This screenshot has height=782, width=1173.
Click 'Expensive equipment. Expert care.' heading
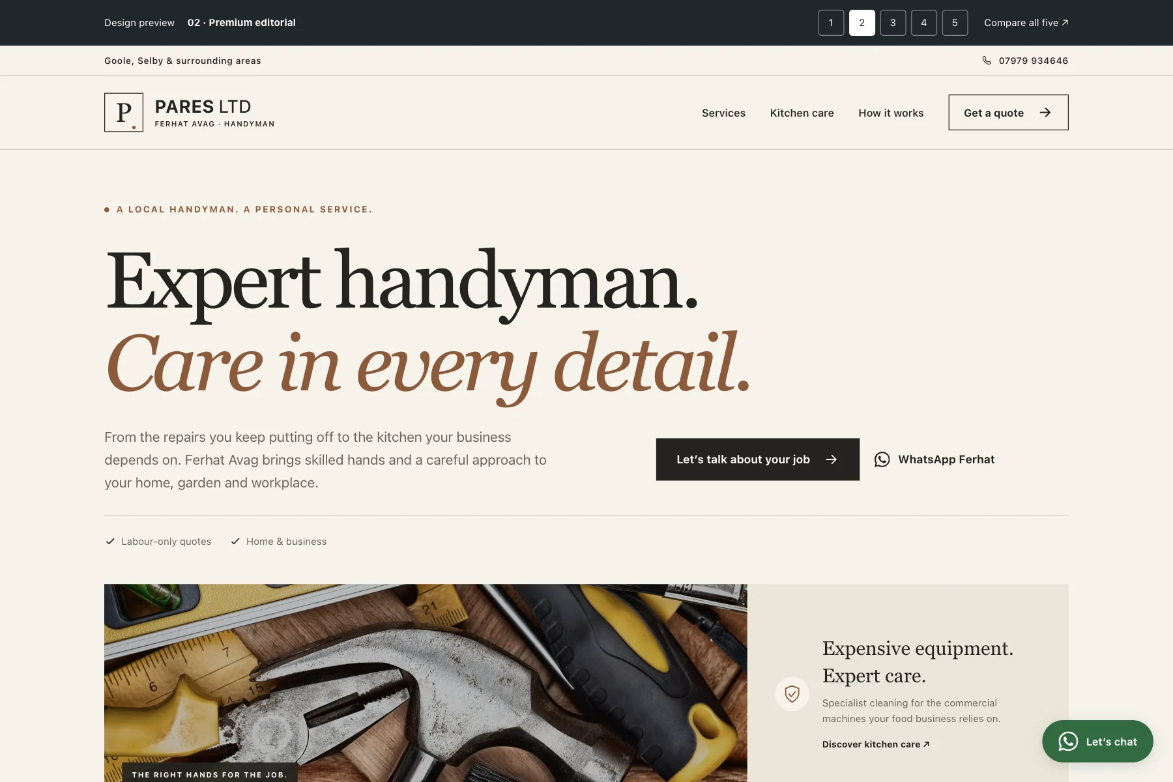pos(918,662)
